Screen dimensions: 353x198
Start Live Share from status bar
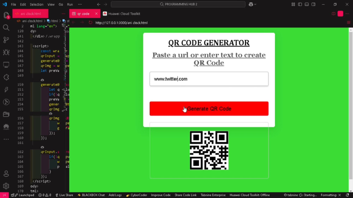click(x=64, y=195)
